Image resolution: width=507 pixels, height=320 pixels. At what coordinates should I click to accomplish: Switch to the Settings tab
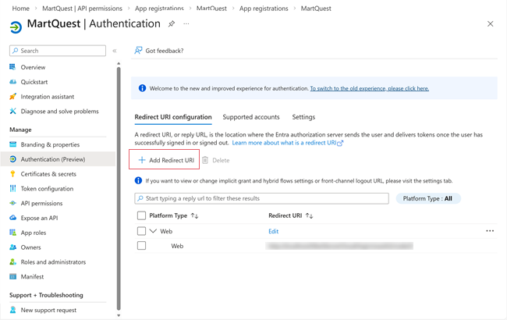tap(303, 117)
